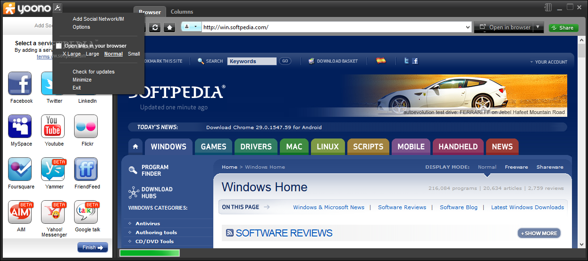The image size is (588, 261).
Task: Click the Keywords search field
Action: point(252,61)
